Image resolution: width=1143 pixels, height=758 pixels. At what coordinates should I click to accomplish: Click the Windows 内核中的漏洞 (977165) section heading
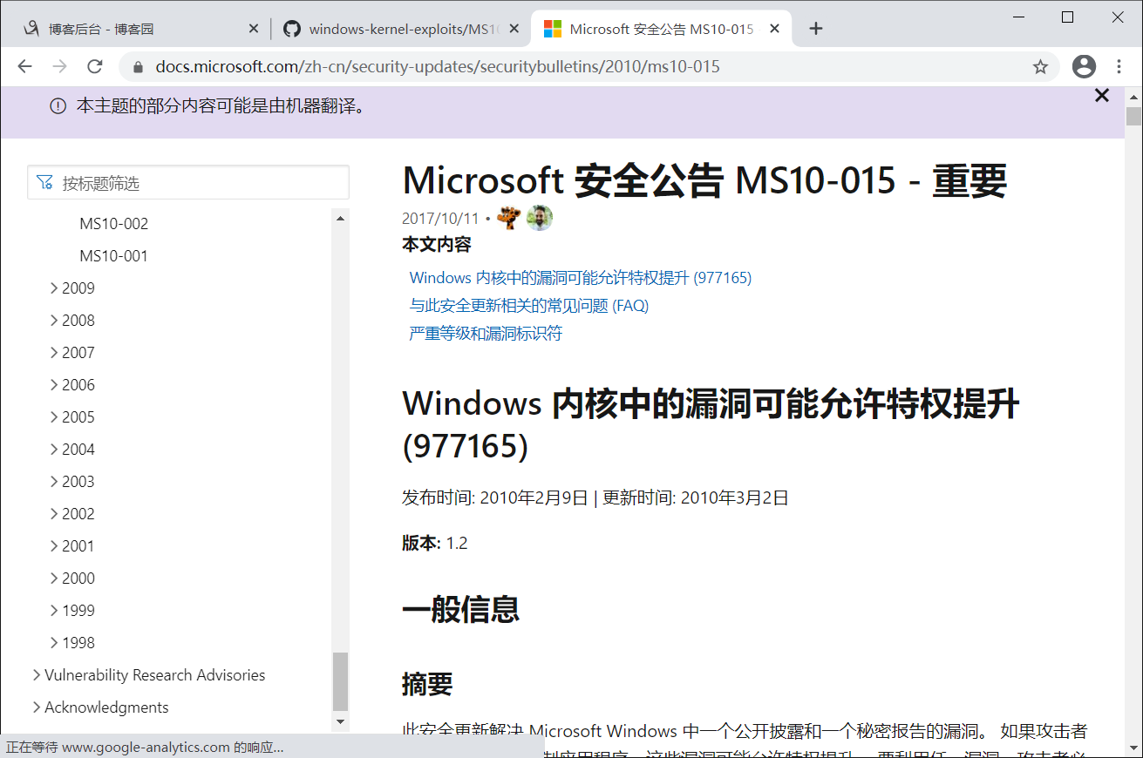point(711,425)
